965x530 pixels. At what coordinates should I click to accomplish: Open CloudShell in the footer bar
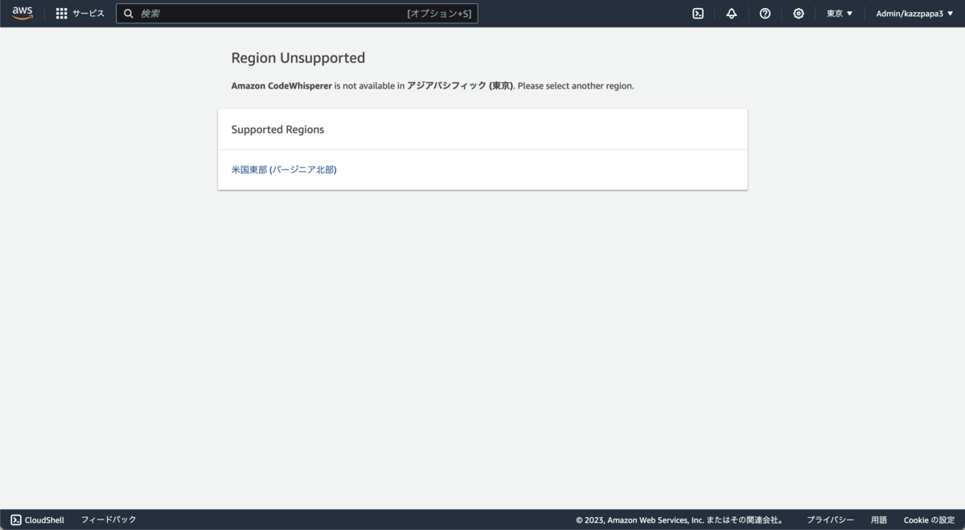pos(37,520)
